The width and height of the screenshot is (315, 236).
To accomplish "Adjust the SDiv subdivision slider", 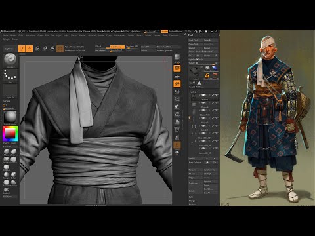I will [x=102, y=47].
